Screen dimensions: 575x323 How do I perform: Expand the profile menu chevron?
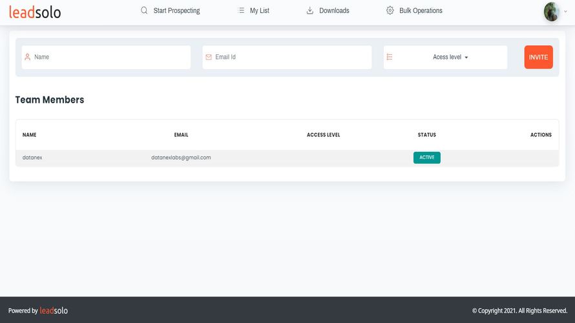(x=565, y=12)
